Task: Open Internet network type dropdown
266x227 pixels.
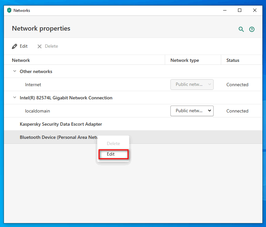Action: click(x=192, y=85)
